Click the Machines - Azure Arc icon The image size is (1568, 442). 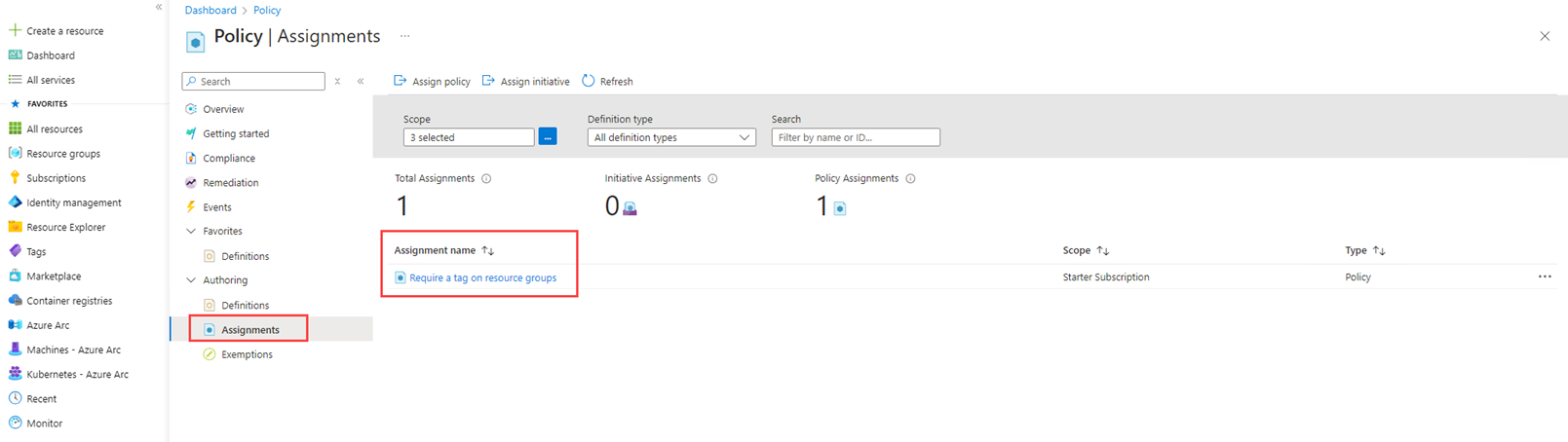15,350
